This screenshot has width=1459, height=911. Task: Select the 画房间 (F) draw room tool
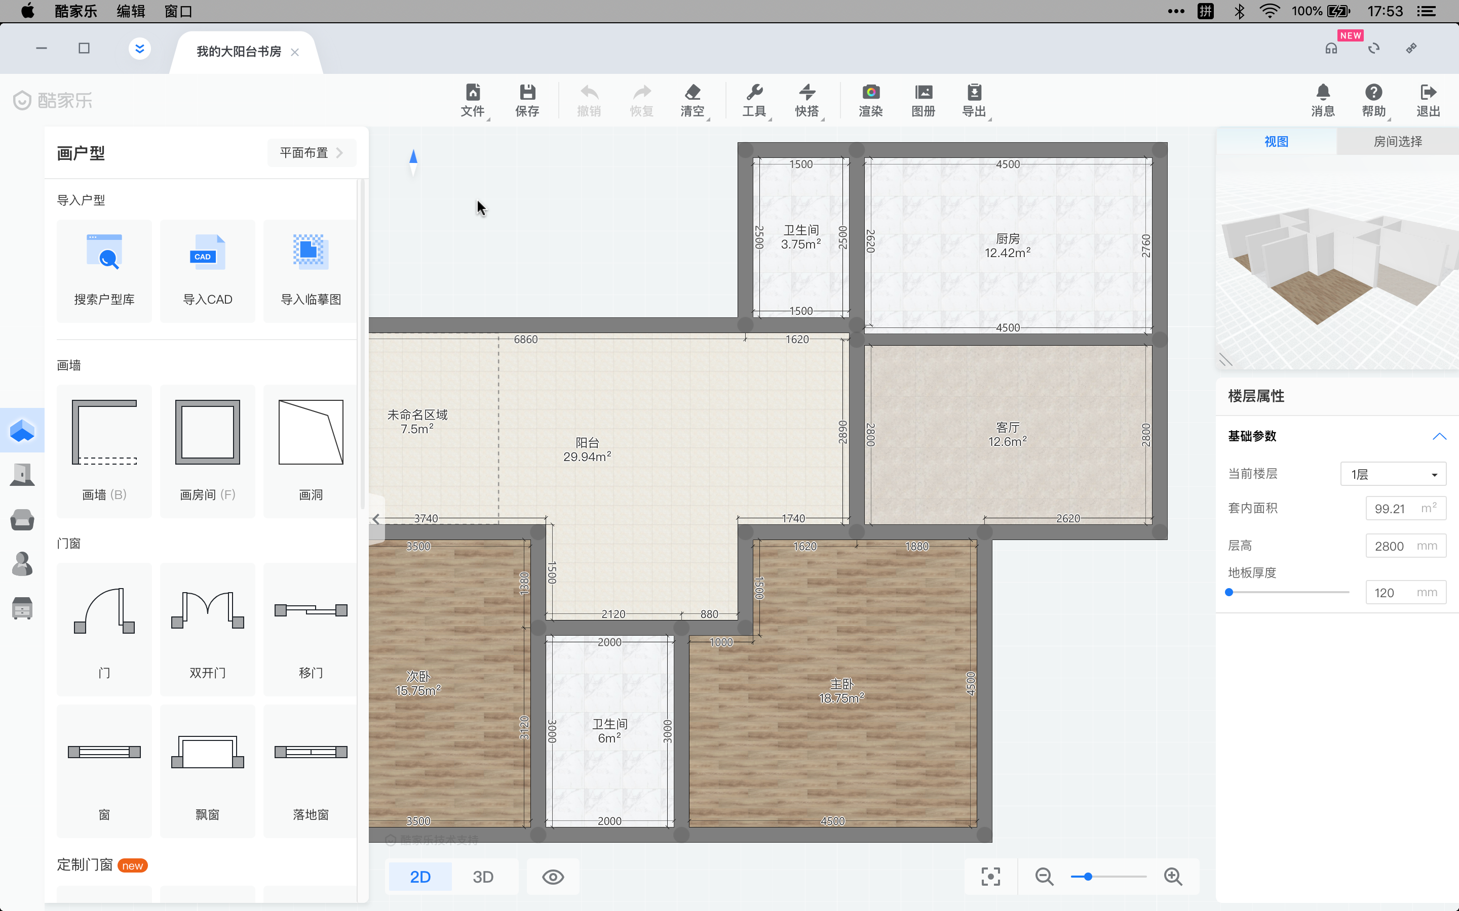tap(207, 450)
